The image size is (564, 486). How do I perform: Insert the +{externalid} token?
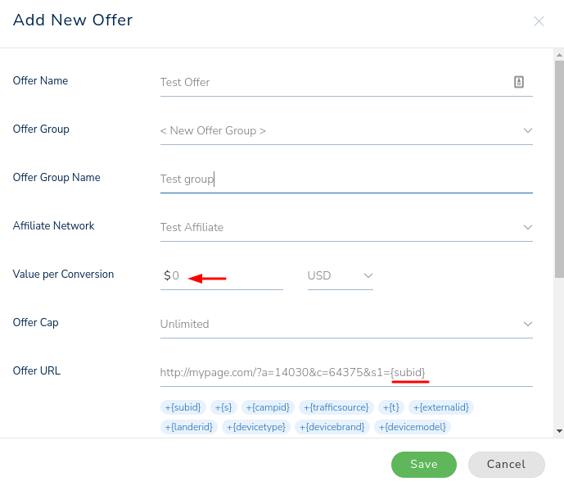pyautogui.click(x=441, y=407)
